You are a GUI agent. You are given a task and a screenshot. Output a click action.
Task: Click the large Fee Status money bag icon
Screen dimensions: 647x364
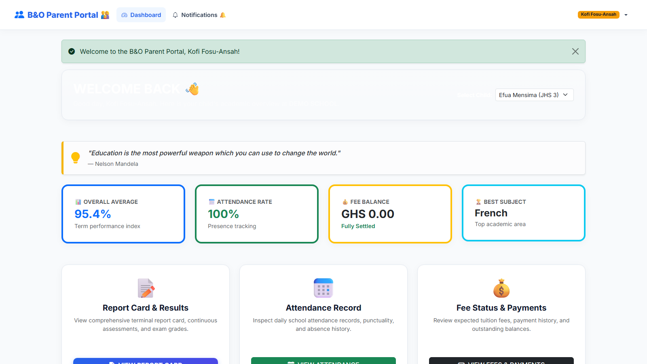tap(501, 288)
